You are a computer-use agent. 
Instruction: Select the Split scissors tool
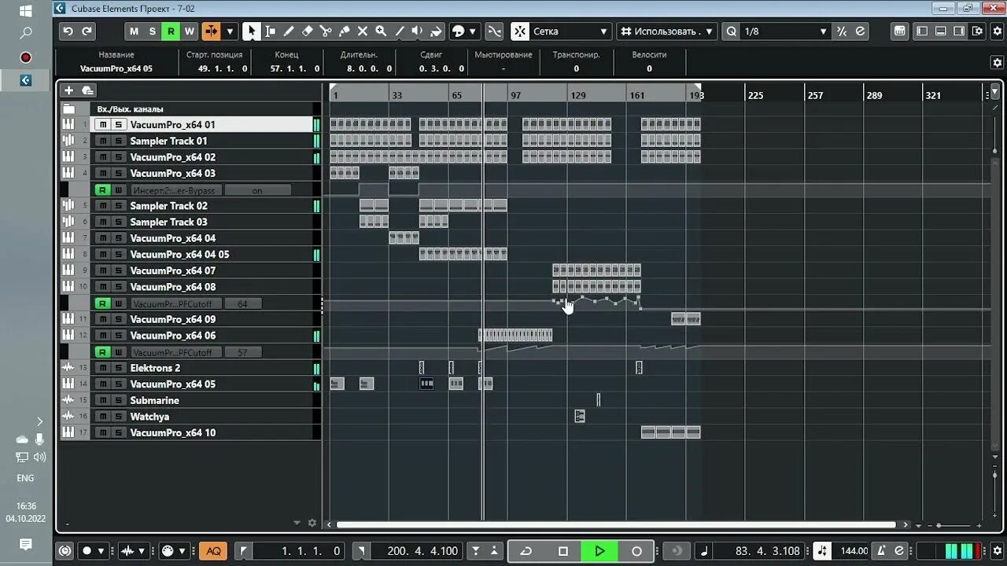(326, 31)
